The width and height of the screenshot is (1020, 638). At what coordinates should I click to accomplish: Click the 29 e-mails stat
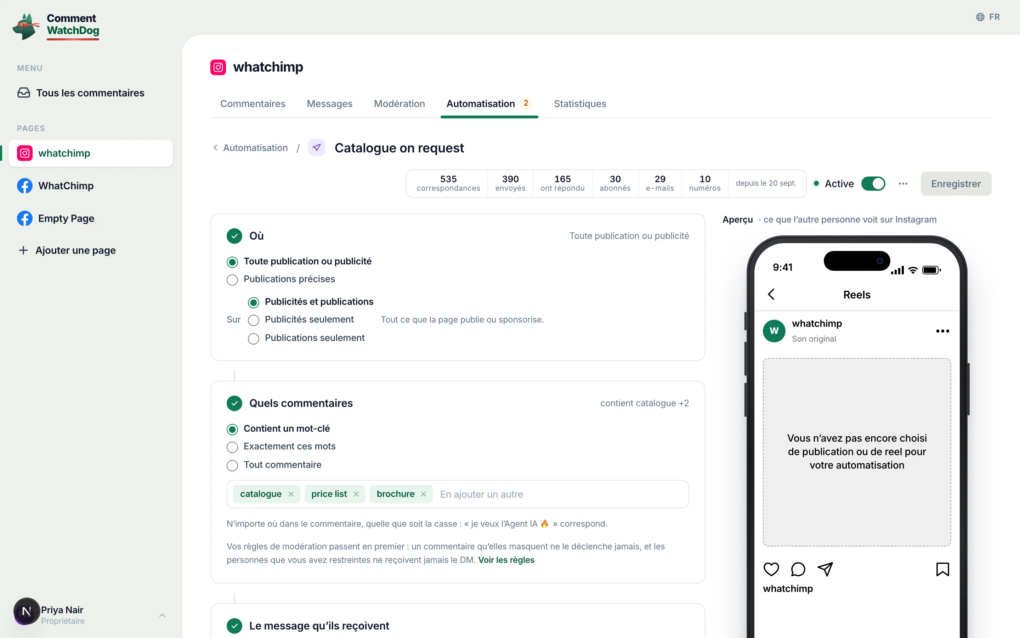[x=659, y=184]
